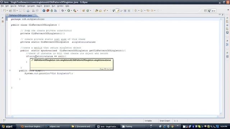This screenshot has width=230, height=129.
Task: Expand the Debug configurations dropdown arrow
Action: (x=65, y=11)
